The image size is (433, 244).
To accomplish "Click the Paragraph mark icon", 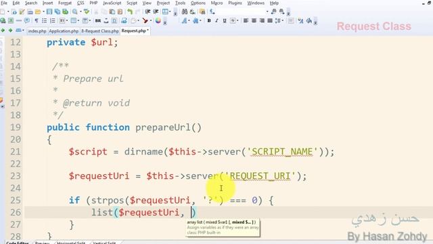I will coord(36,21).
